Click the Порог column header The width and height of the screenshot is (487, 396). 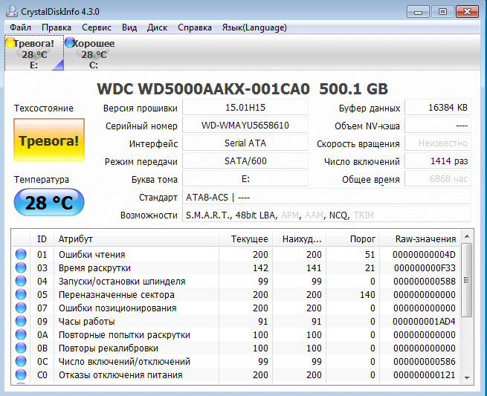coord(353,238)
